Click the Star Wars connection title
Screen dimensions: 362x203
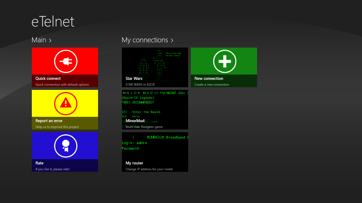(134, 79)
